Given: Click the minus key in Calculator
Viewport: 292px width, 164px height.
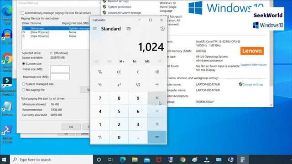Looking at the screenshot, I should pyautogui.click(x=157, y=111).
